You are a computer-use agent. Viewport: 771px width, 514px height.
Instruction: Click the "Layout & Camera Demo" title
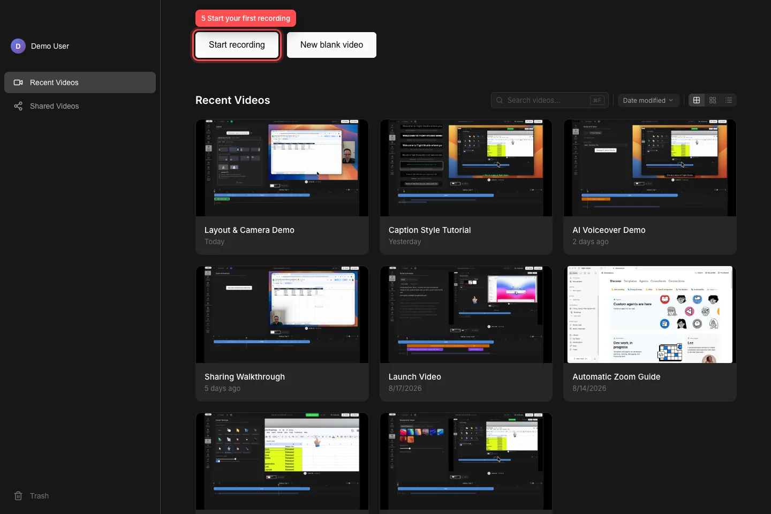click(x=250, y=230)
